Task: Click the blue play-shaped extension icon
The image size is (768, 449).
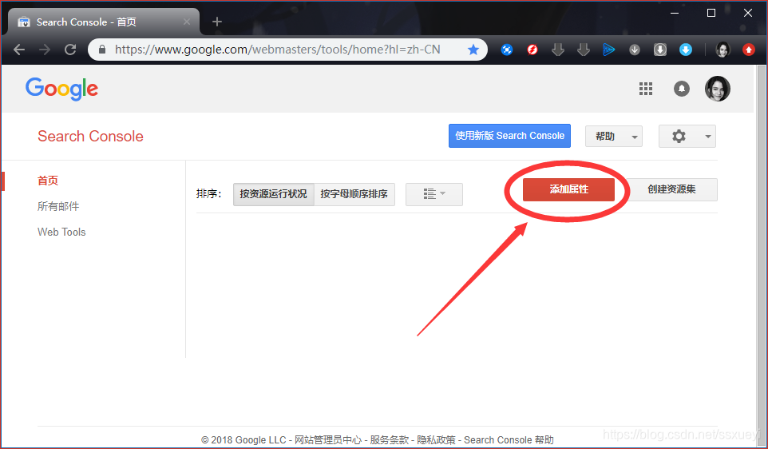Action: (609, 50)
